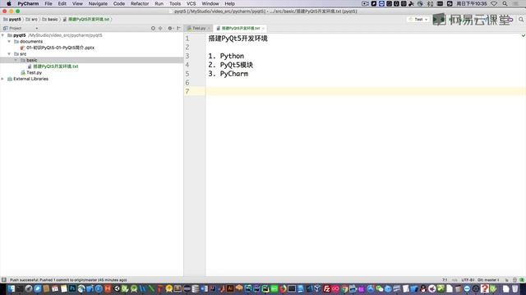This screenshot has height=295, width=526.
Task: Click the Search Everywhere magnifier in PyCharm toolbar
Action: tap(521, 20)
